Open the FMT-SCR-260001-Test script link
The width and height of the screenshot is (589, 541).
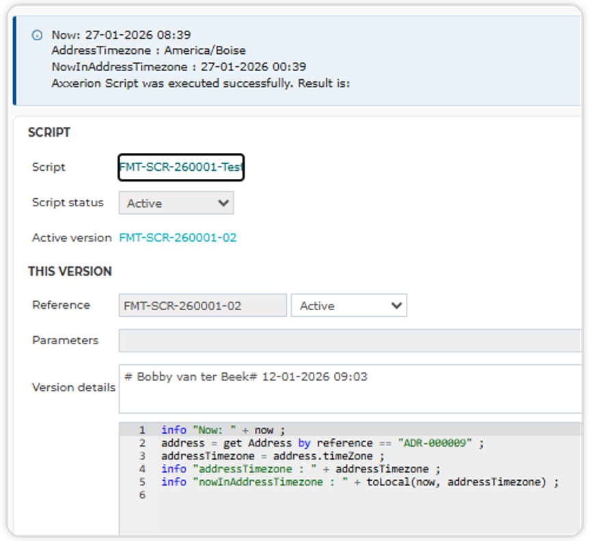(x=181, y=167)
